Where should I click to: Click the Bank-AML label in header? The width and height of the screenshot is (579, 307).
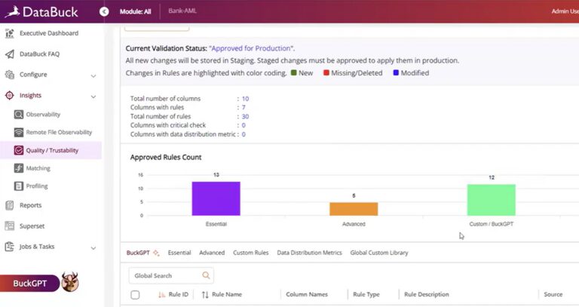[182, 11]
